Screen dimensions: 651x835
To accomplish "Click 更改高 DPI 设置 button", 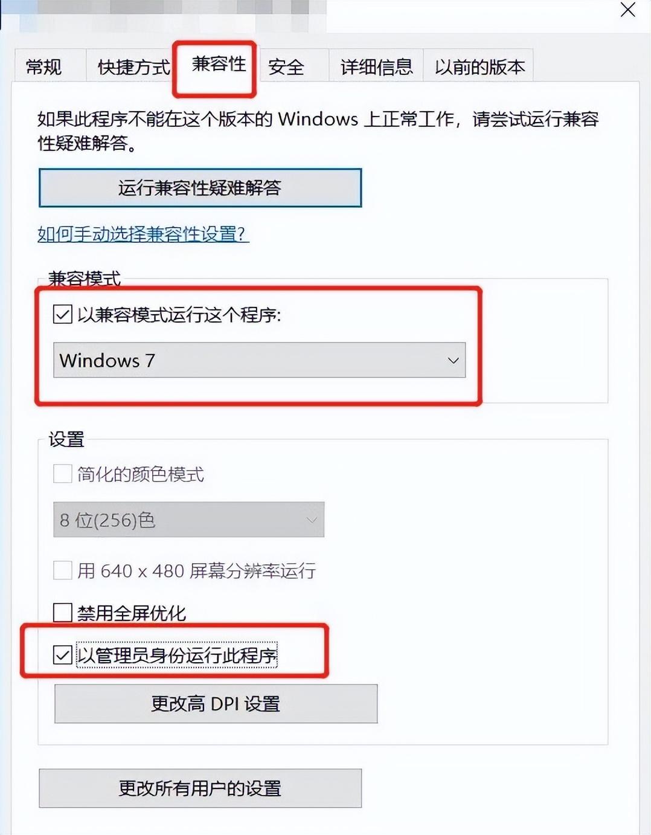I will point(216,704).
